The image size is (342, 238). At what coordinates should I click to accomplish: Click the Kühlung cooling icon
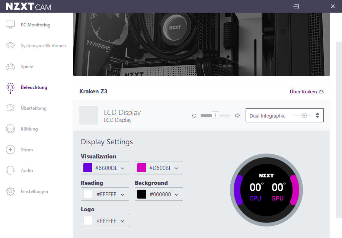[10, 129]
